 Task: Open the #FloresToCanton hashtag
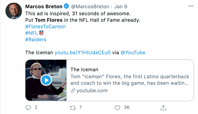coord(45,26)
